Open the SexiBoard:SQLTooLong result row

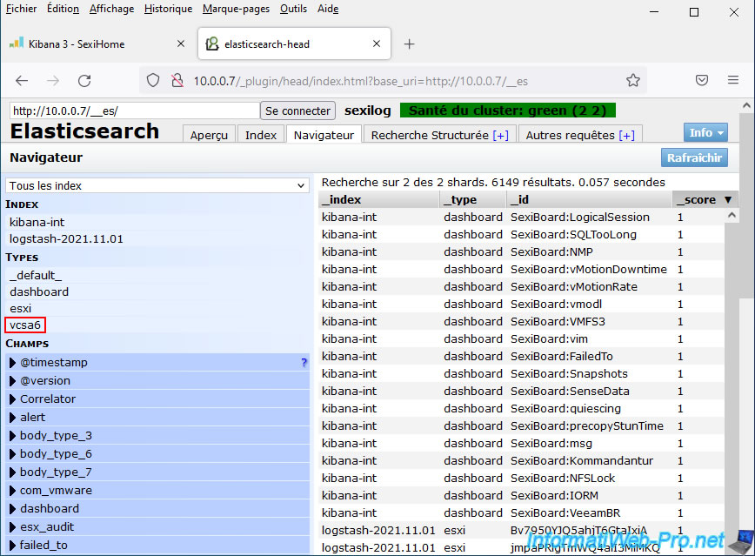[x=522, y=235]
